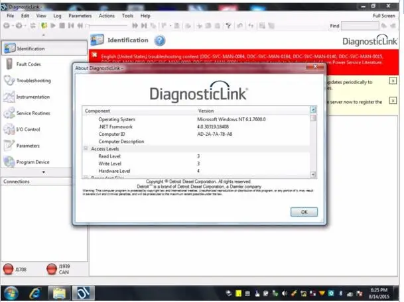
Task: Click the J1708 red connection indicator
Action: 8,269
